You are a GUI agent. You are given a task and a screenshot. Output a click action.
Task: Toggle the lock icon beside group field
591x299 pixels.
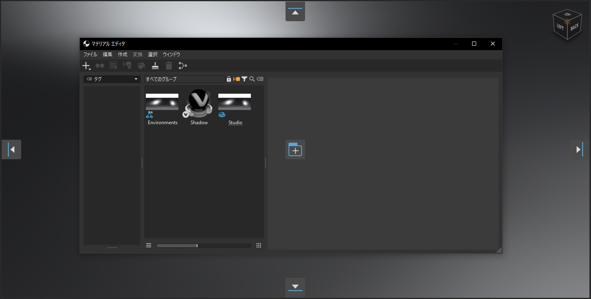pos(229,79)
